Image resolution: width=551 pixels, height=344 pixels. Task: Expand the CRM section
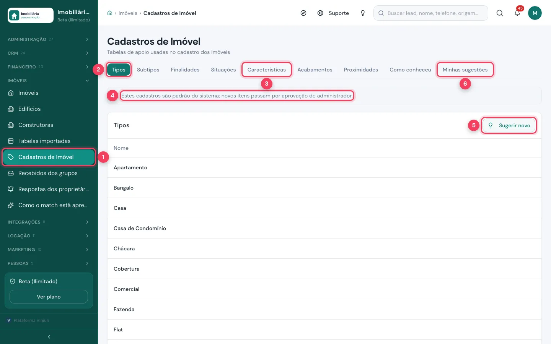49,53
